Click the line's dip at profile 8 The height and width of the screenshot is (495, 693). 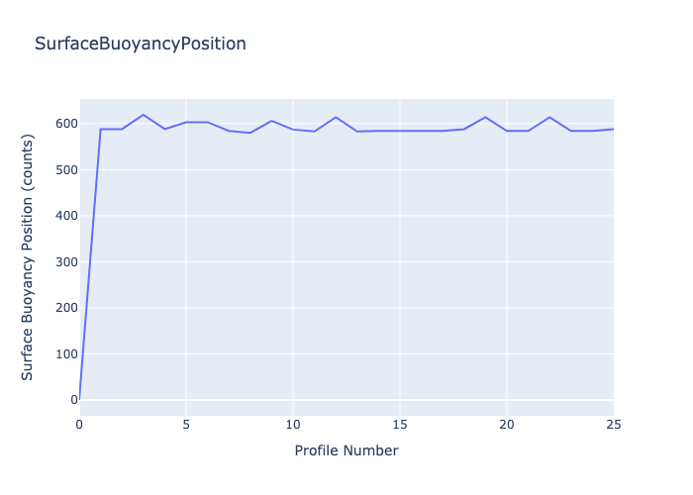(250, 133)
